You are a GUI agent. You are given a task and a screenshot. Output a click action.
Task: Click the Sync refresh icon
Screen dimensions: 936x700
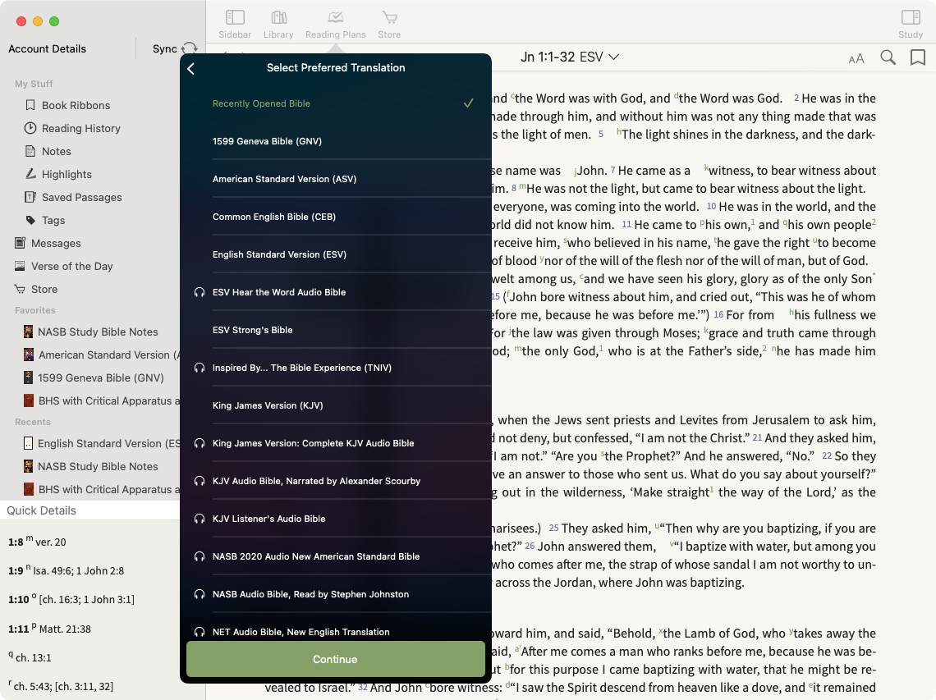(189, 49)
